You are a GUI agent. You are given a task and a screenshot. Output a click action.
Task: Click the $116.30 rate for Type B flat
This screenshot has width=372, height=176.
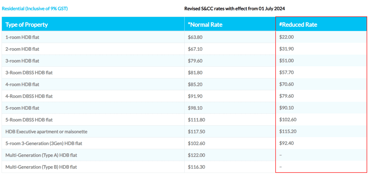[197, 167]
